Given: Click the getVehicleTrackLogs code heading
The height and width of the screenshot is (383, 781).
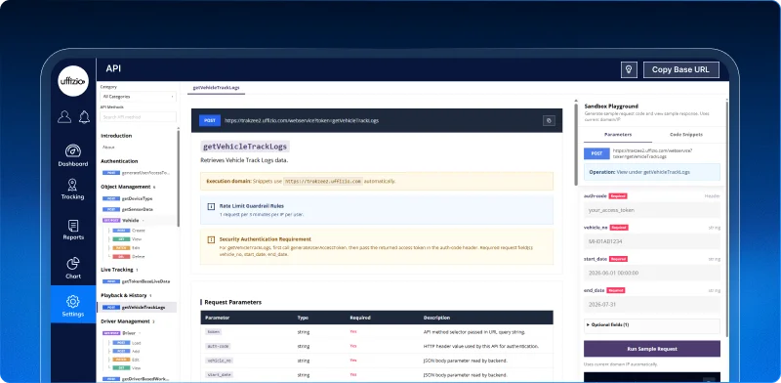Looking at the screenshot, I should [x=245, y=147].
